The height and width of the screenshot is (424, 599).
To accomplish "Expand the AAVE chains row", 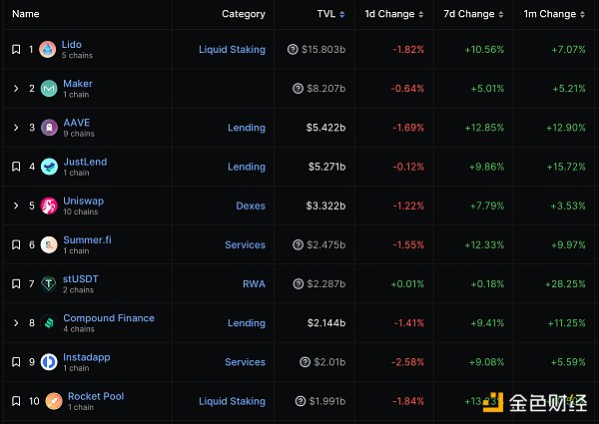I will click(16, 128).
